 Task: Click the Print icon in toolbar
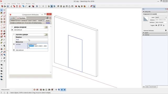(x=30, y=6)
